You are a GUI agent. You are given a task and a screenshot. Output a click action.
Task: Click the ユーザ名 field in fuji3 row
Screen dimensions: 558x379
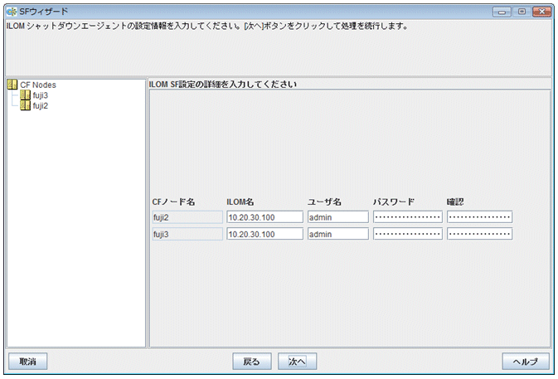click(338, 234)
